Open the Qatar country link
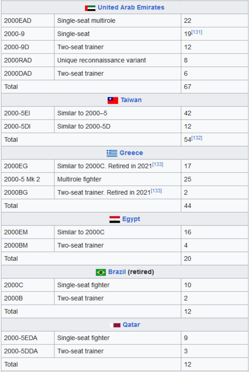The height and width of the screenshot is (372, 249). point(131,325)
